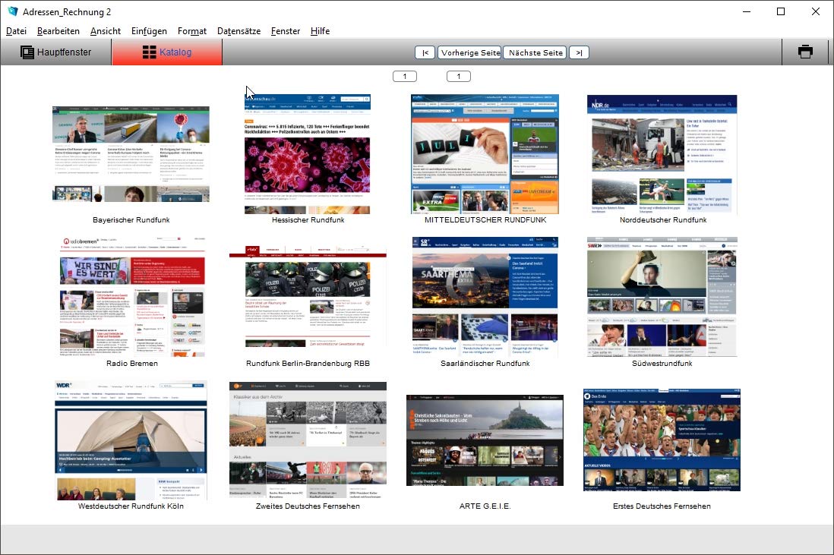
Task: Click the 'Norddeutscher Rundfunk' caption
Action: (663, 219)
